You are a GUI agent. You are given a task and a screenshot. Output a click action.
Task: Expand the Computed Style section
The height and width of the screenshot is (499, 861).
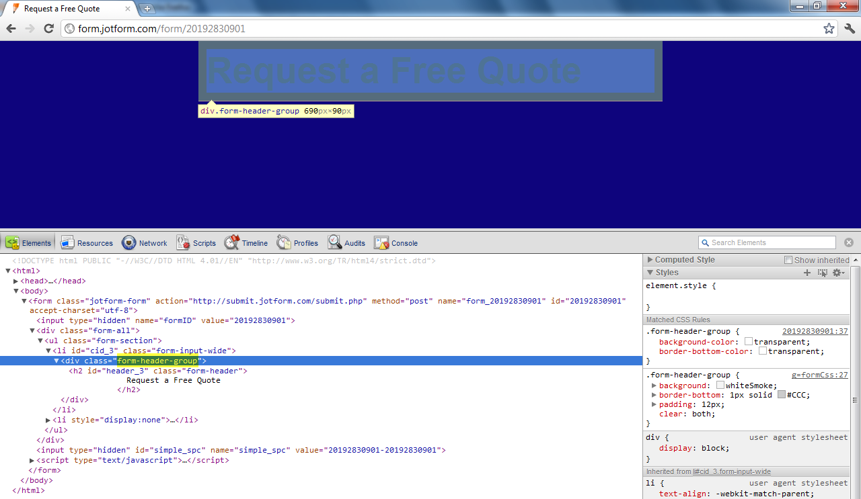(x=650, y=260)
